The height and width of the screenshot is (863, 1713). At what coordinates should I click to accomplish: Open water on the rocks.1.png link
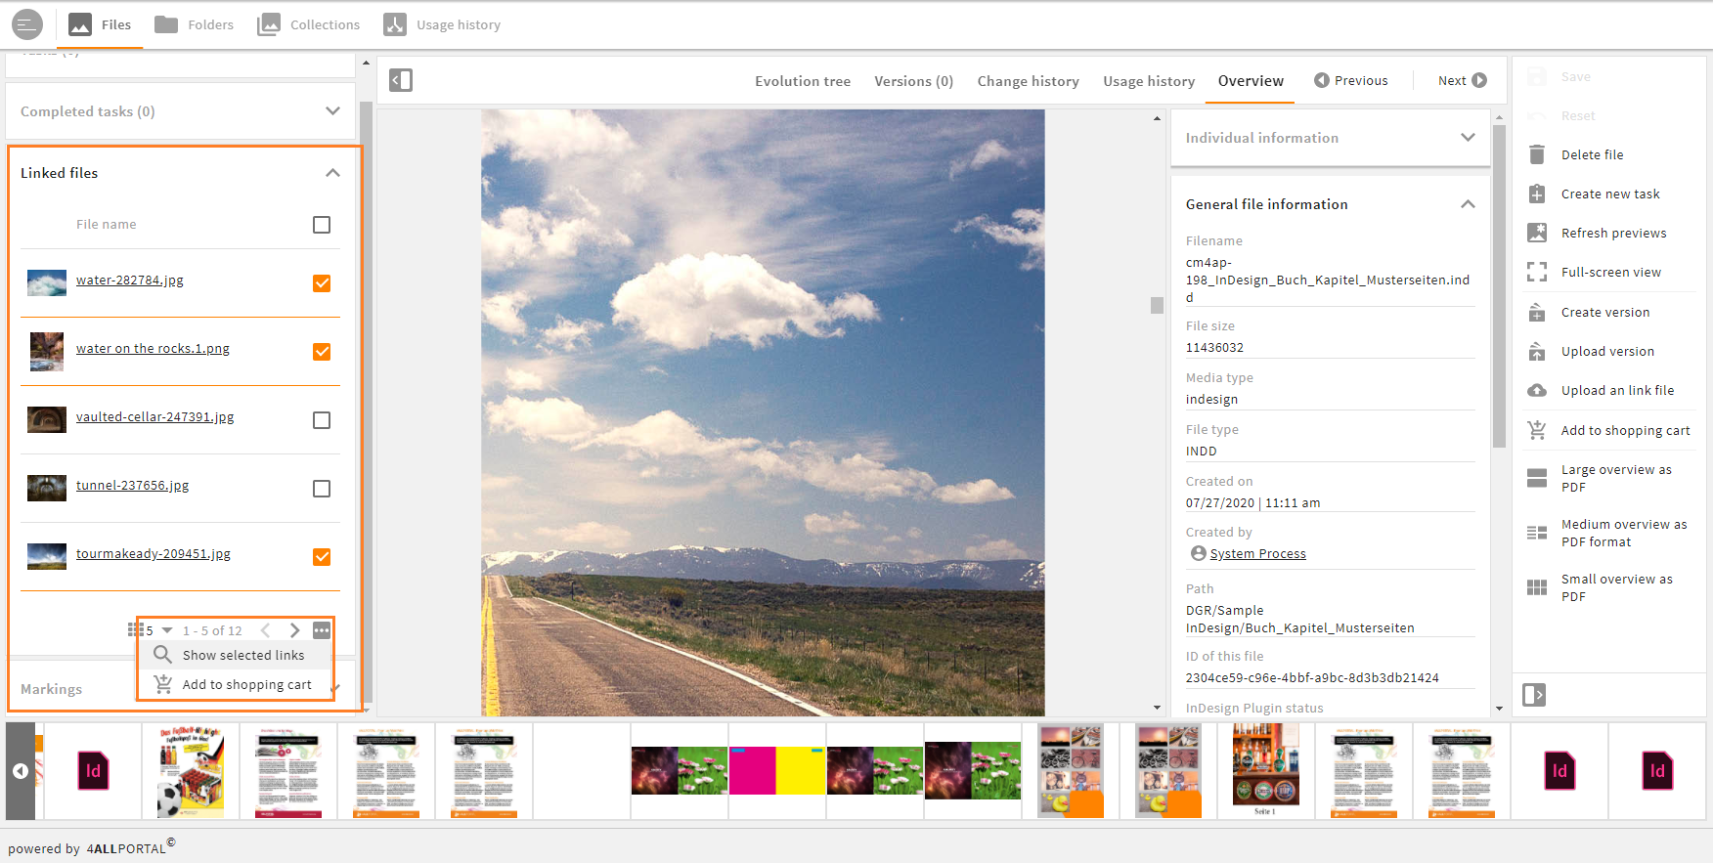click(153, 348)
